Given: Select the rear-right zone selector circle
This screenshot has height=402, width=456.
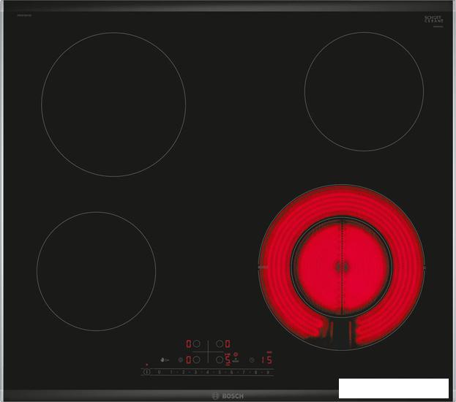Looking at the screenshot, I should [x=219, y=343].
